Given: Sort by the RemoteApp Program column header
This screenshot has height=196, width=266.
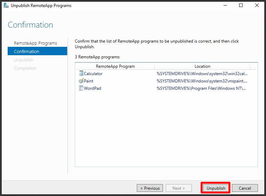Looking at the screenshot, I should pos(115,66).
